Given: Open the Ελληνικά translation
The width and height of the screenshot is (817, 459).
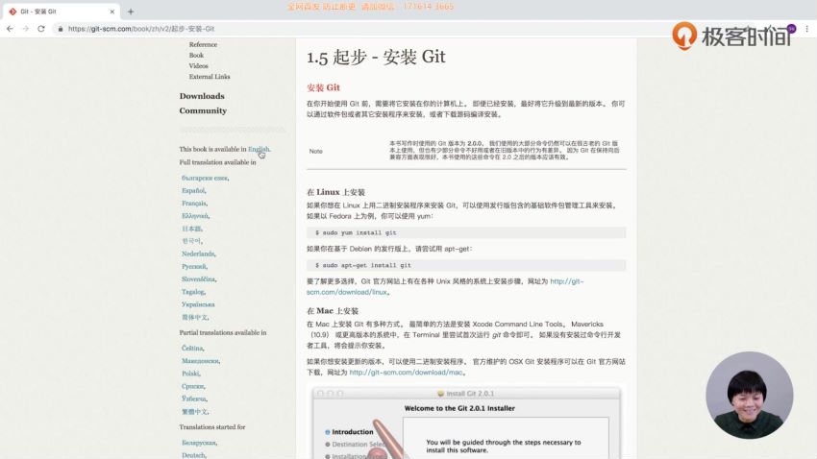Looking at the screenshot, I should click(x=195, y=216).
